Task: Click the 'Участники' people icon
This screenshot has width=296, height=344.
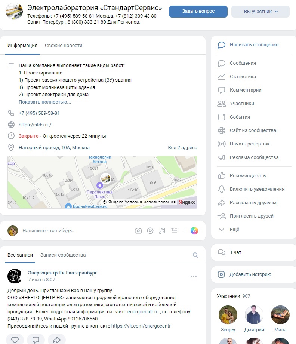Action: 222,104
